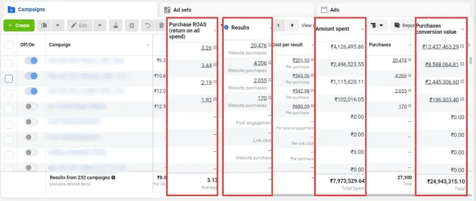Click the clipboard rules icon in toolbar
Viewport: 476px width, 201px height.
point(132,25)
